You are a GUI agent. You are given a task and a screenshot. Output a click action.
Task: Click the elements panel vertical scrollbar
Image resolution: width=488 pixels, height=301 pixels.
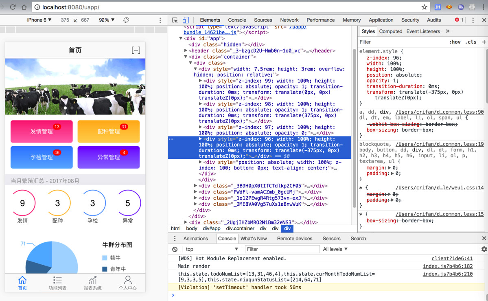(354, 128)
